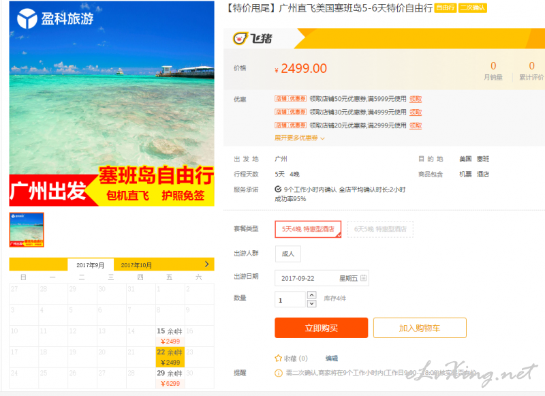Select the 6天5晚 特惠型酒店 package
Viewport: 545px width, 396px height.
380,229
